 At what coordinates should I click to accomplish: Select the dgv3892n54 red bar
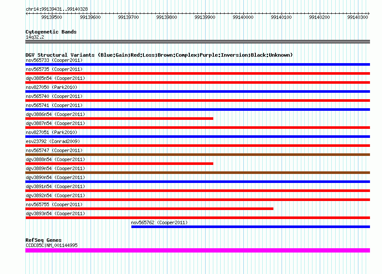pos(197,200)
